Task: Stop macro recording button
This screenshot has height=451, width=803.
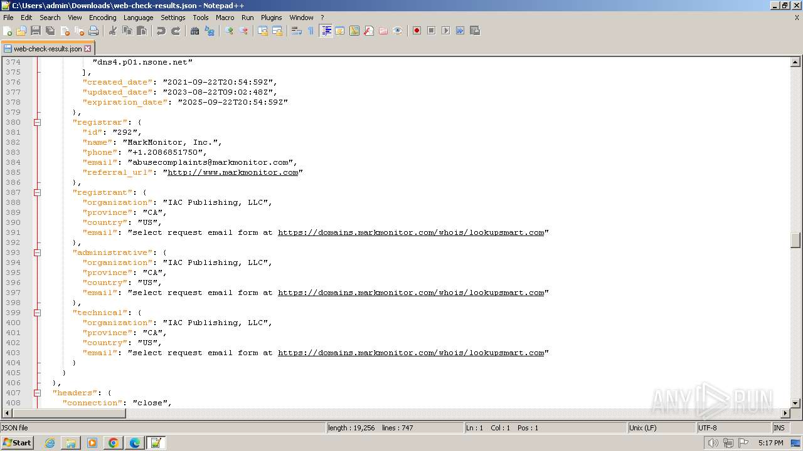Action: click(432, 31)
